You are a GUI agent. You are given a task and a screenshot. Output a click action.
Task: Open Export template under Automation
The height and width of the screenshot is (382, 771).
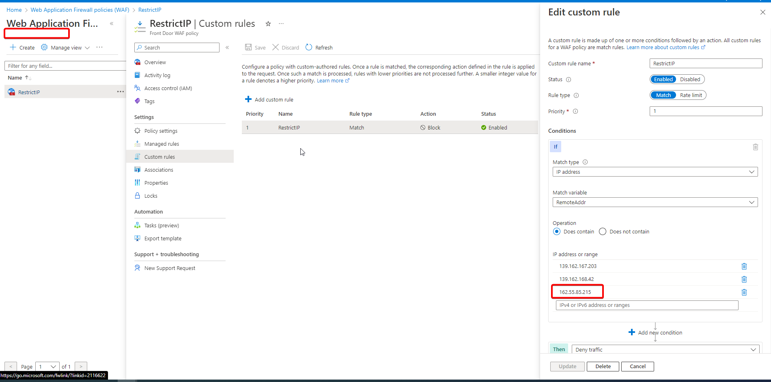coord(163,238)
